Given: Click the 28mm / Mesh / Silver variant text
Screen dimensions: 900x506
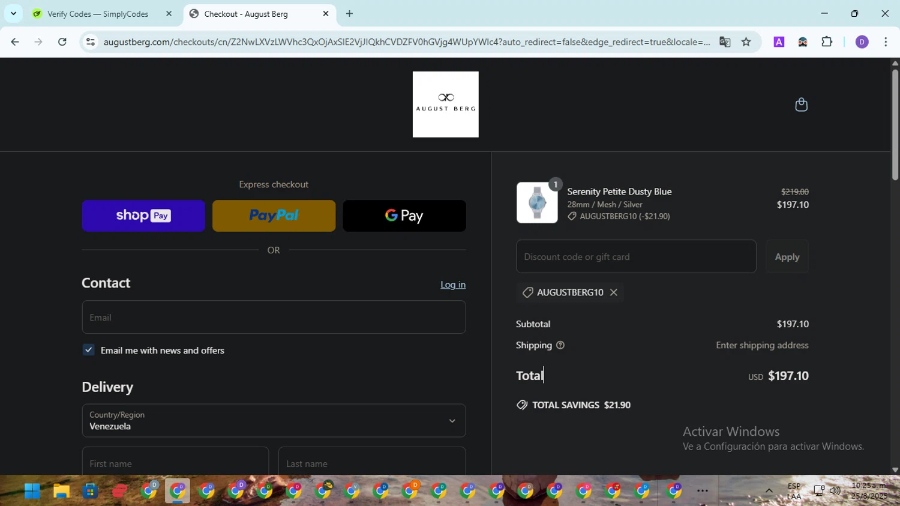Looking at the screenshot, I should (605, 205).
